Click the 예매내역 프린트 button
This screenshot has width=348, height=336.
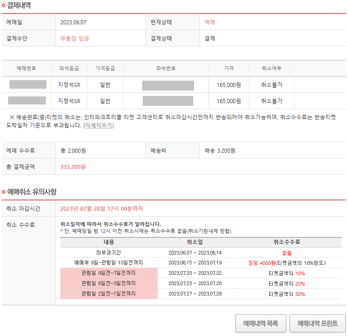click(317, 323)
